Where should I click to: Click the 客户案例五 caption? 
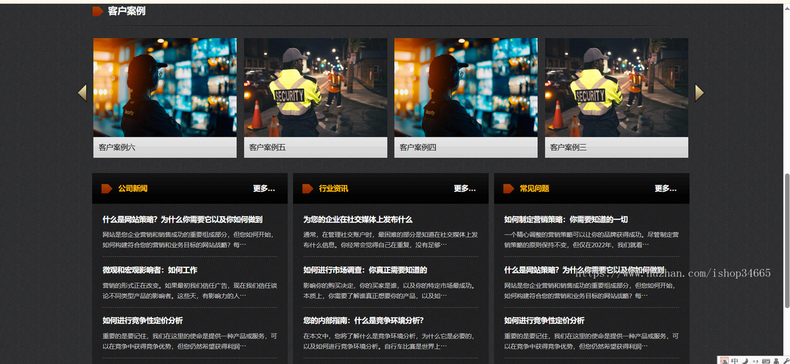[268, 148]
